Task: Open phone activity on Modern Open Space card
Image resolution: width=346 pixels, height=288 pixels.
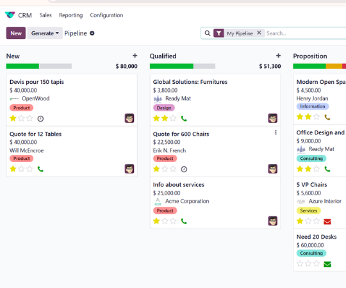Action: [327, 117]
